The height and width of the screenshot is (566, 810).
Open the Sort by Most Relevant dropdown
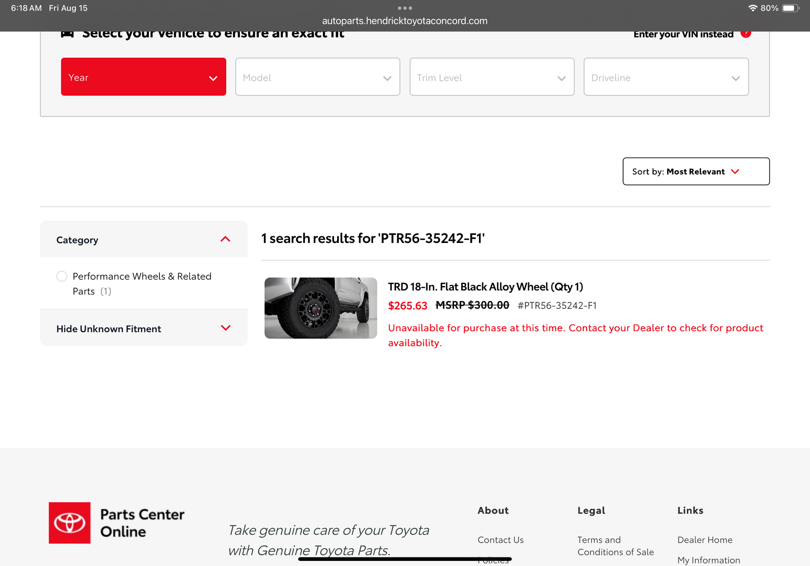(696, 172)
